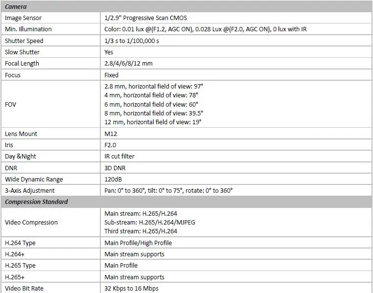Image resolution: width=373 pixels, height=293 pixels.
Task: Click the Wide Dynamic Range 120dB value
Action: (x=113, y=179)
